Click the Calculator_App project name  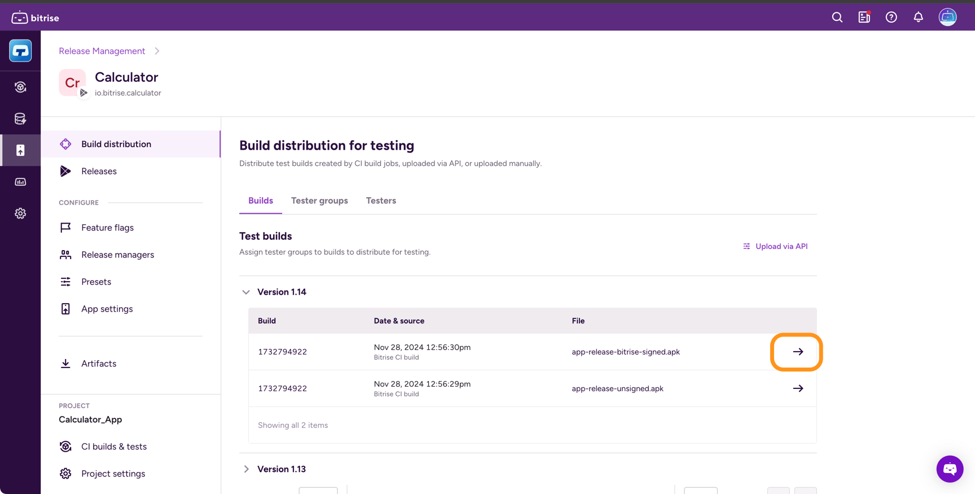[x=90, y=419]
